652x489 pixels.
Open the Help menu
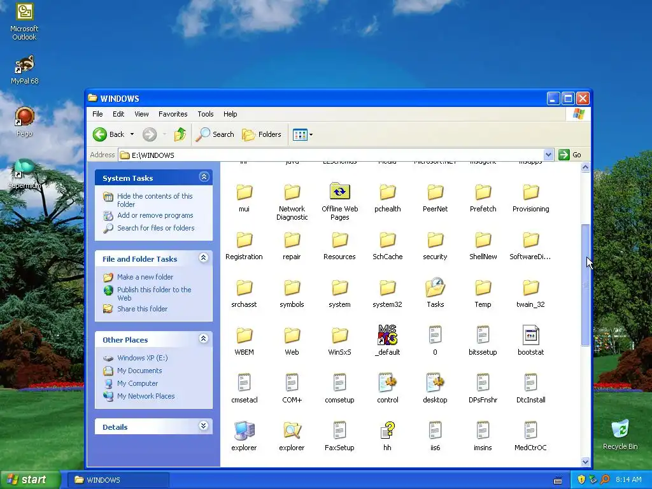click(230, 114)
